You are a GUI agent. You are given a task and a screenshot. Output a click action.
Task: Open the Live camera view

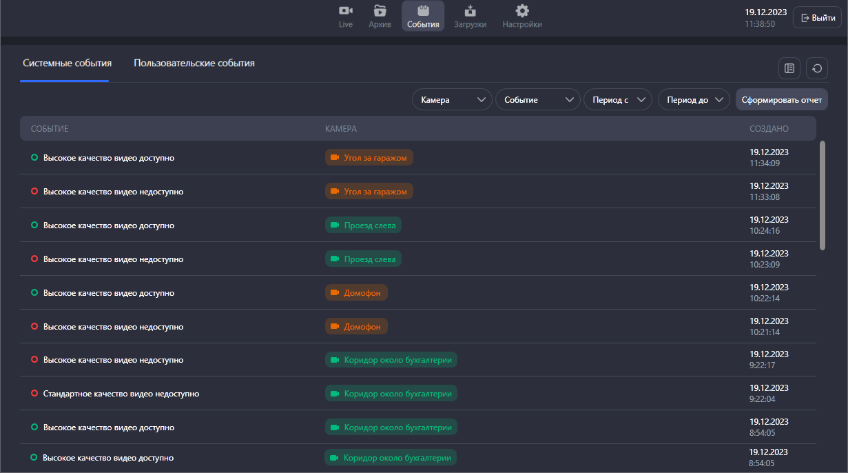[x=346, y=17]
